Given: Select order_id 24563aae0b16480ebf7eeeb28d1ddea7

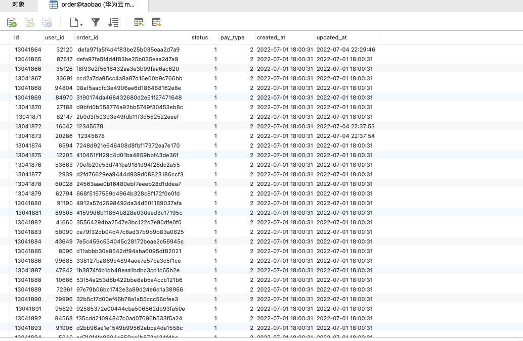Looking at the screenshot, I should [129, 184].
